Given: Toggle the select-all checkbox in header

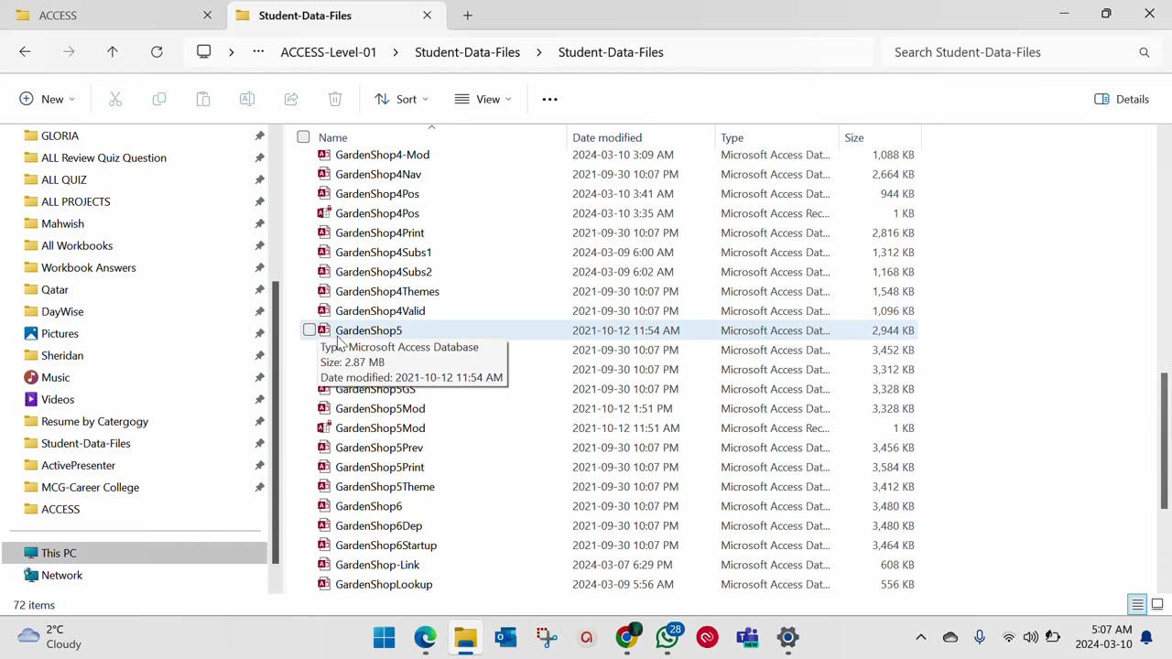Looking at the screenshot, I should click(x=303, y=137).
